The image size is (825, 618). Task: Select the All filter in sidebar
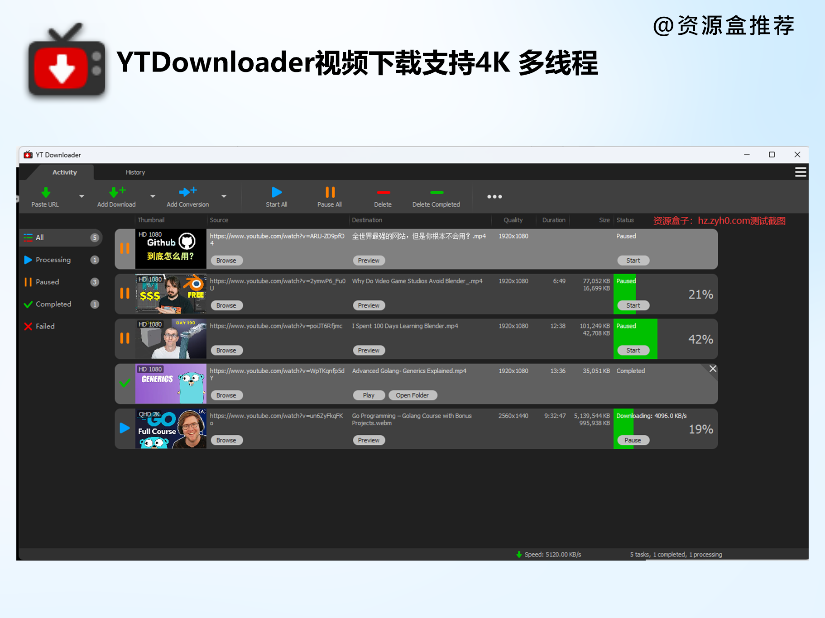(x=61, y=238)
